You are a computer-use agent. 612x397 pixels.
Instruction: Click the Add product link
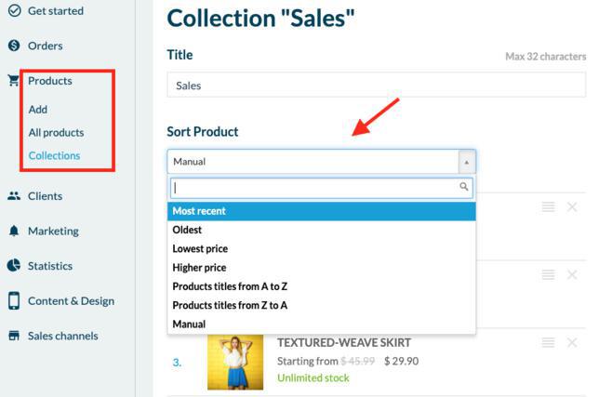click(x=38, y=110)
